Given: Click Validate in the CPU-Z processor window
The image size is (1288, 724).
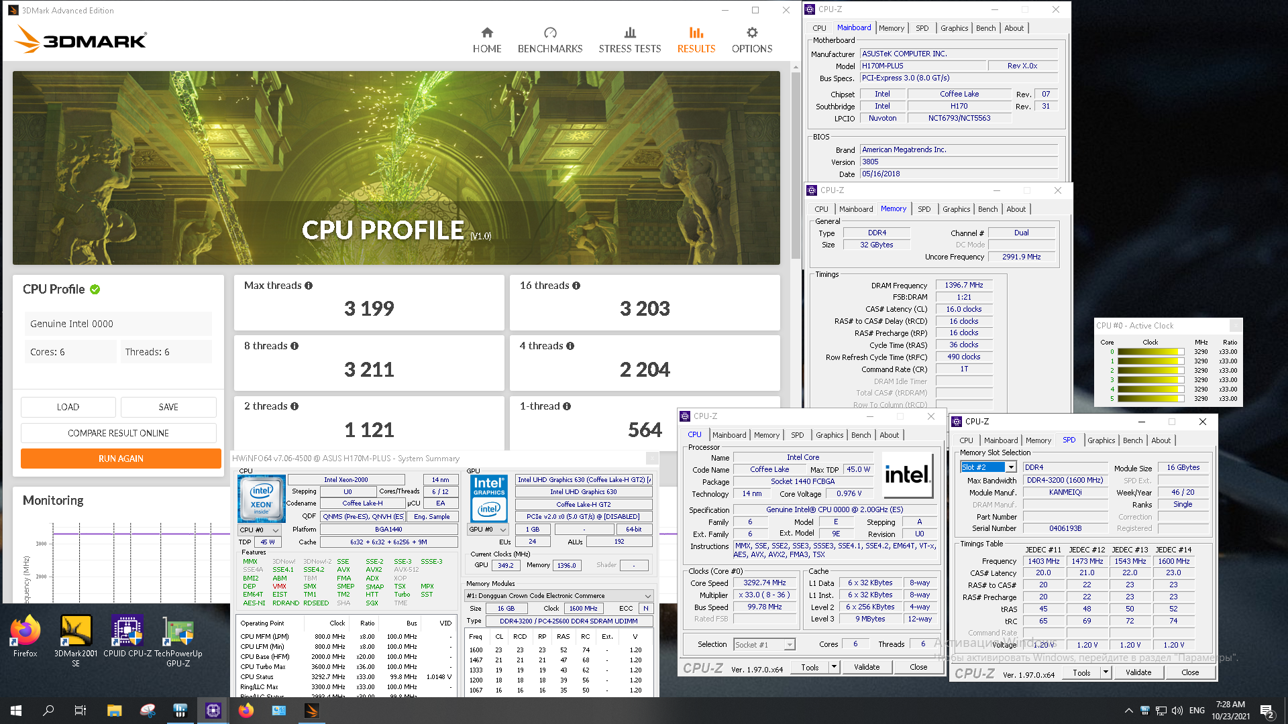Looking at the screenshot, I should point(867,667).
